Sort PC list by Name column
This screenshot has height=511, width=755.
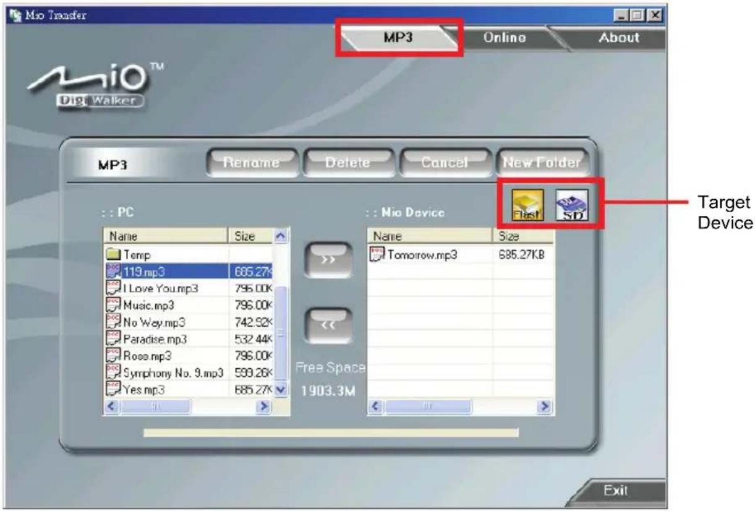point(166,236)
